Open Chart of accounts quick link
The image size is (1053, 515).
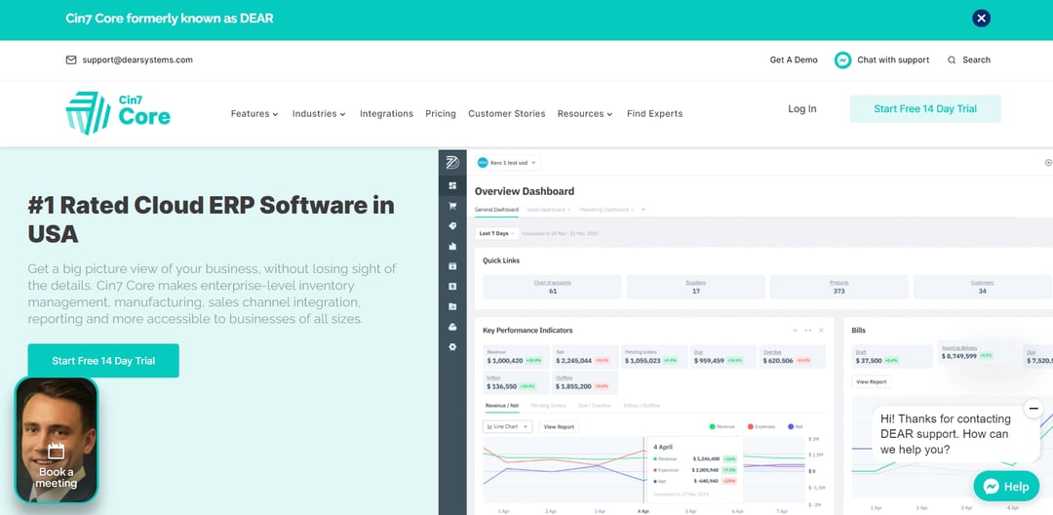[553, 287]
